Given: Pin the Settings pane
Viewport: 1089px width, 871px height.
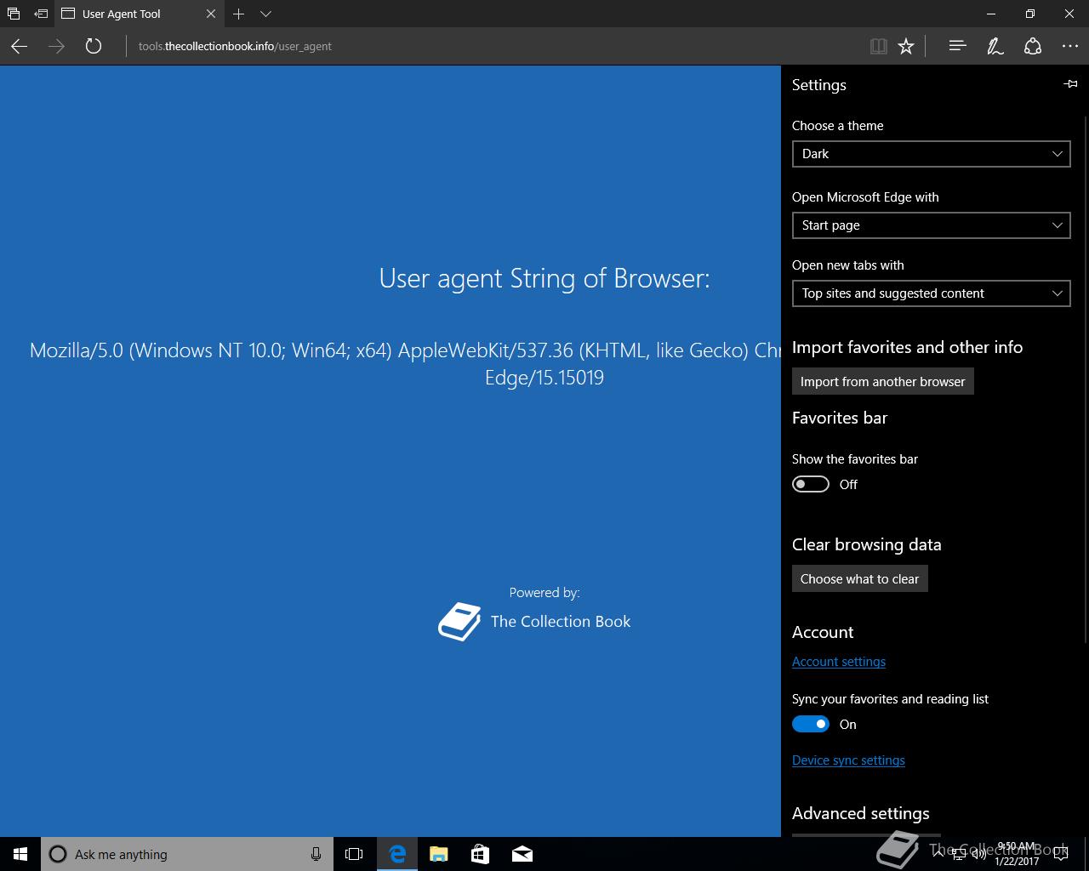Looking at the screenshot, I should (1070, 84).
